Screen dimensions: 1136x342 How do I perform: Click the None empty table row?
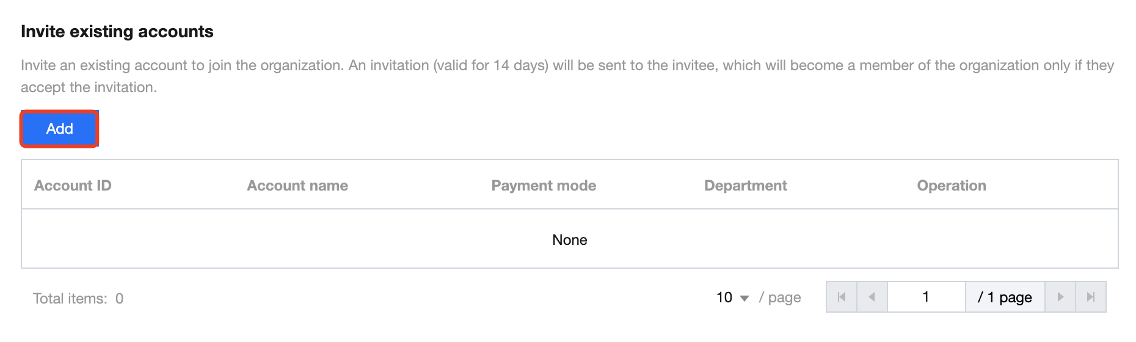tap(569, 240)
